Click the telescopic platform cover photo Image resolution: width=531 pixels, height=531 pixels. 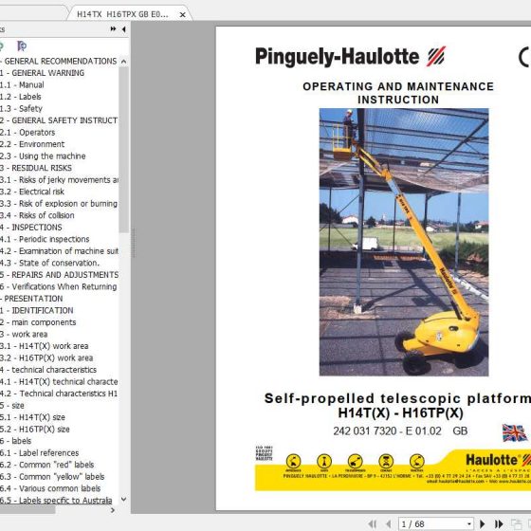tap(404, 242)
